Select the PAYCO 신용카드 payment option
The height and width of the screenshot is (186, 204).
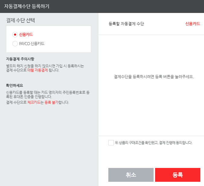(15, 44)
